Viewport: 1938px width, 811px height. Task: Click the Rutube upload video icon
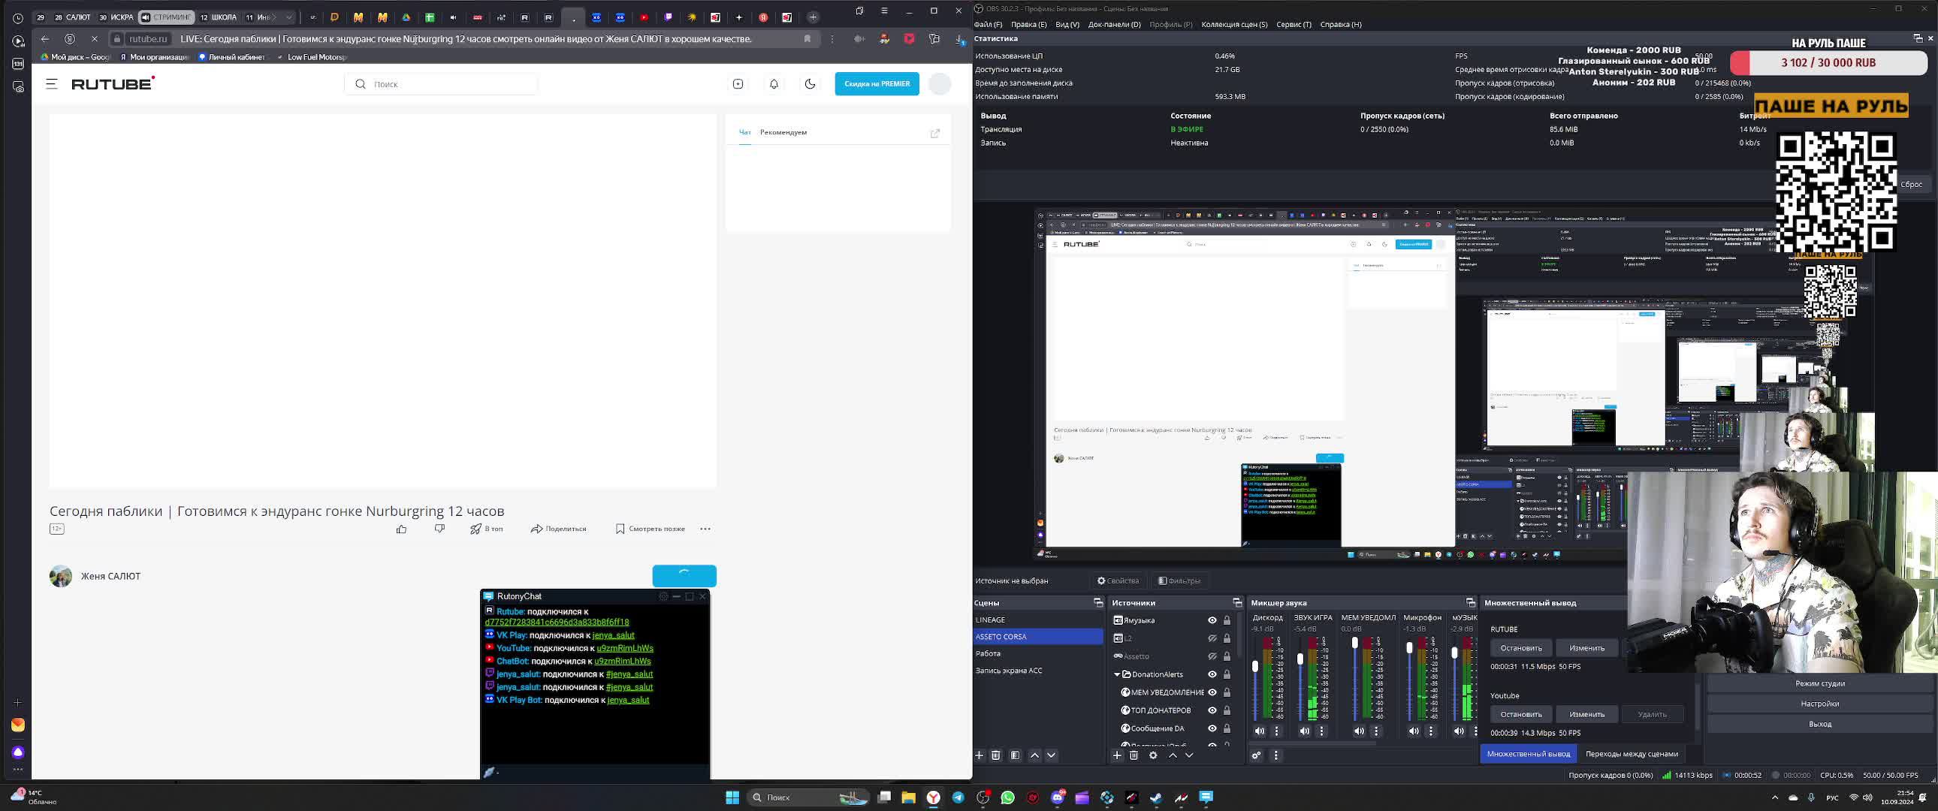(738, 84)
